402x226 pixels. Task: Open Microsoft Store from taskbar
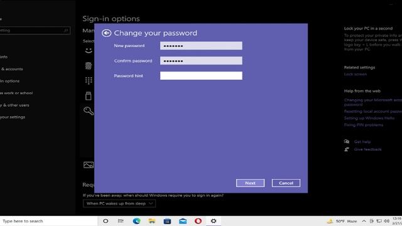[167, 221]
